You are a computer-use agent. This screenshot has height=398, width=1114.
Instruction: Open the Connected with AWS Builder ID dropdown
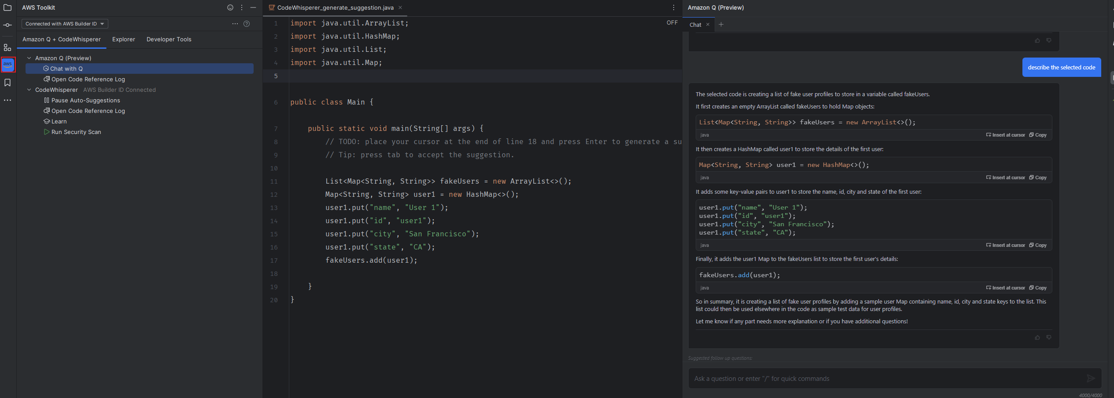click(x=65, y=24)
